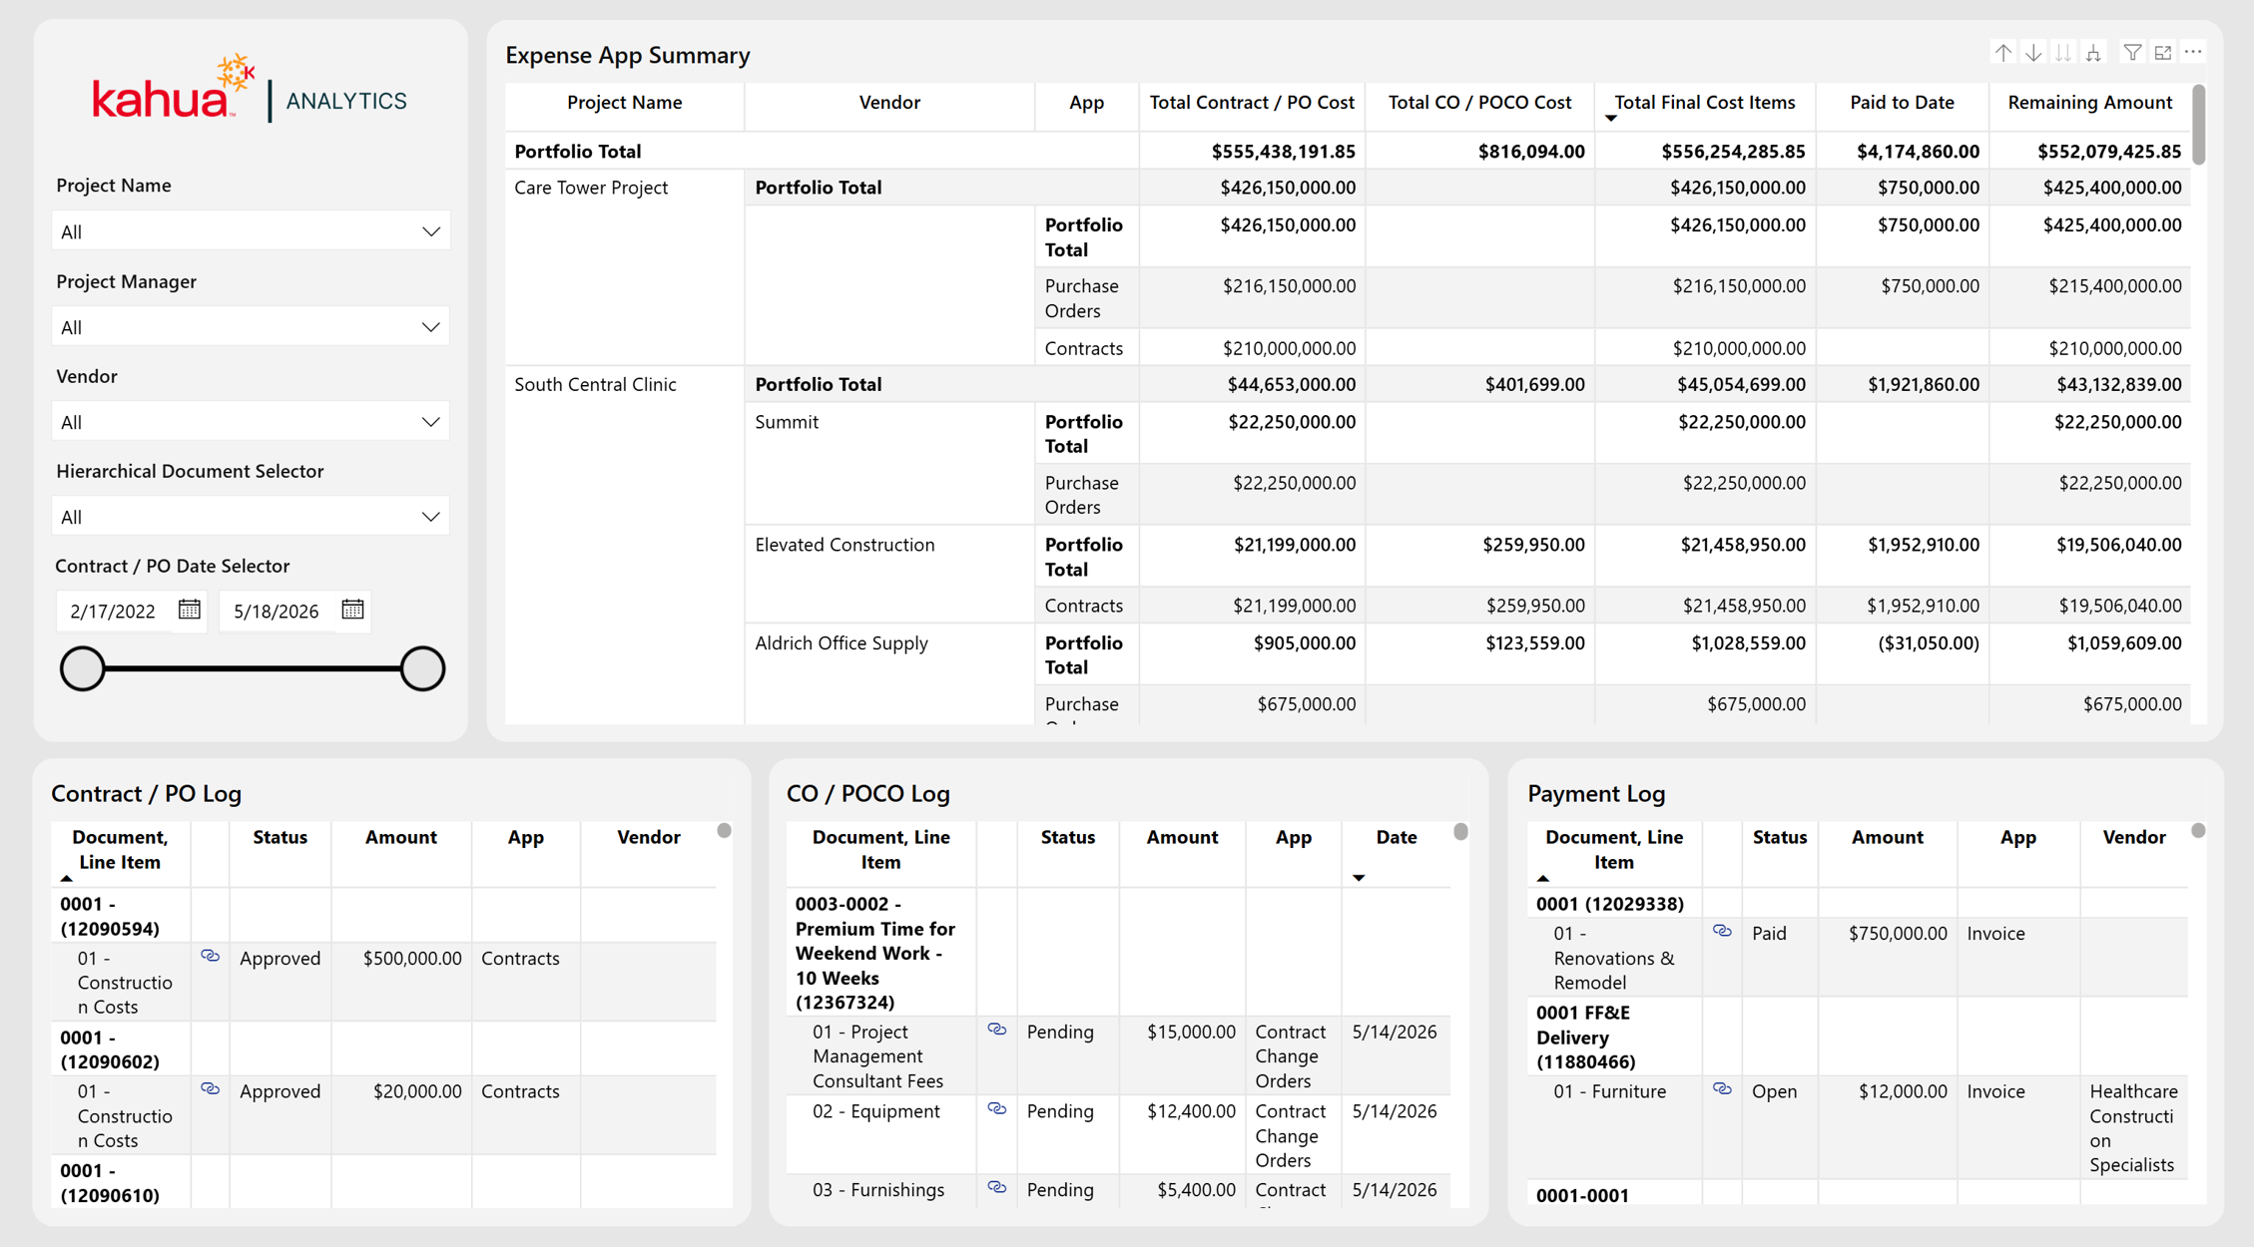Screen dimensions: 2254x1247
Task: Sort by Total Final Cost Items column
Action: coord(1704,103)
